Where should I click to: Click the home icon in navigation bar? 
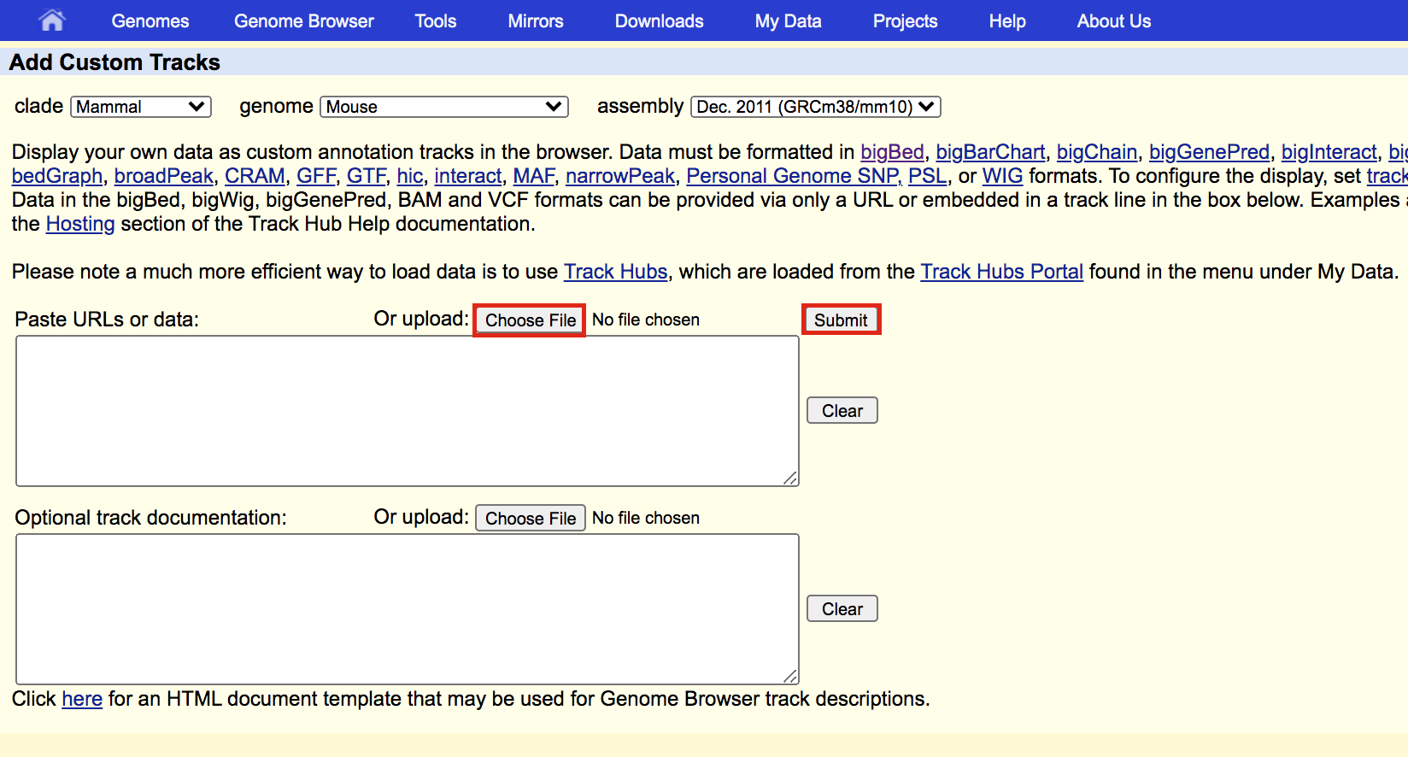pyautogui.click(x=52, y=21)
